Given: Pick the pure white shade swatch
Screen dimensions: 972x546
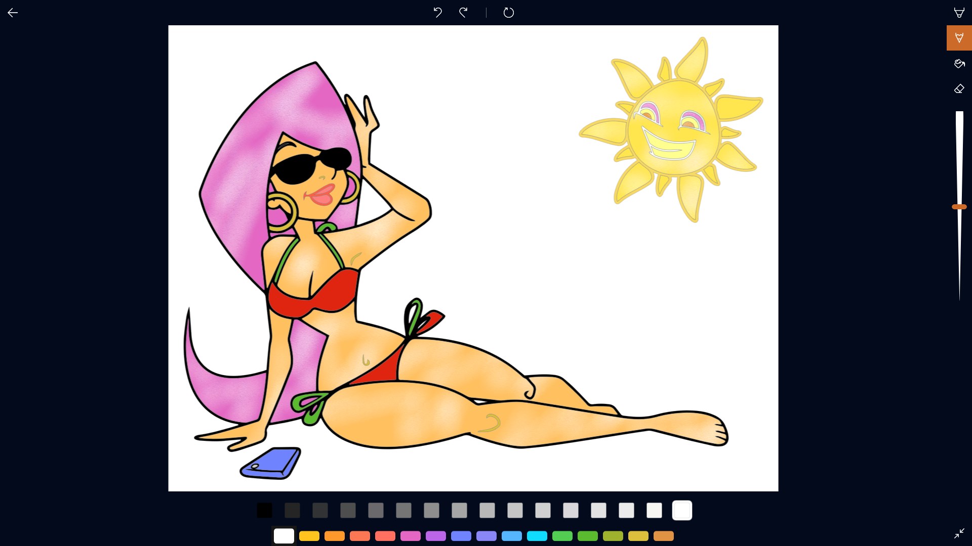Looking at the screenshot, I should click(682, 511).
